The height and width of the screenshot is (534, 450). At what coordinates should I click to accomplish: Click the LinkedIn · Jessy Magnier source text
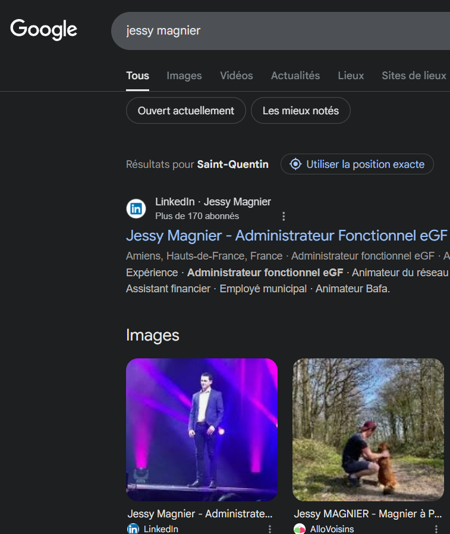(x=213, y=202)
